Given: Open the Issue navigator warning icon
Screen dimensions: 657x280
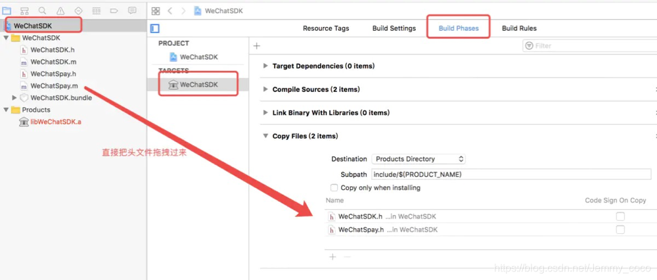Looking at the screenshot, I should [60, 11].
